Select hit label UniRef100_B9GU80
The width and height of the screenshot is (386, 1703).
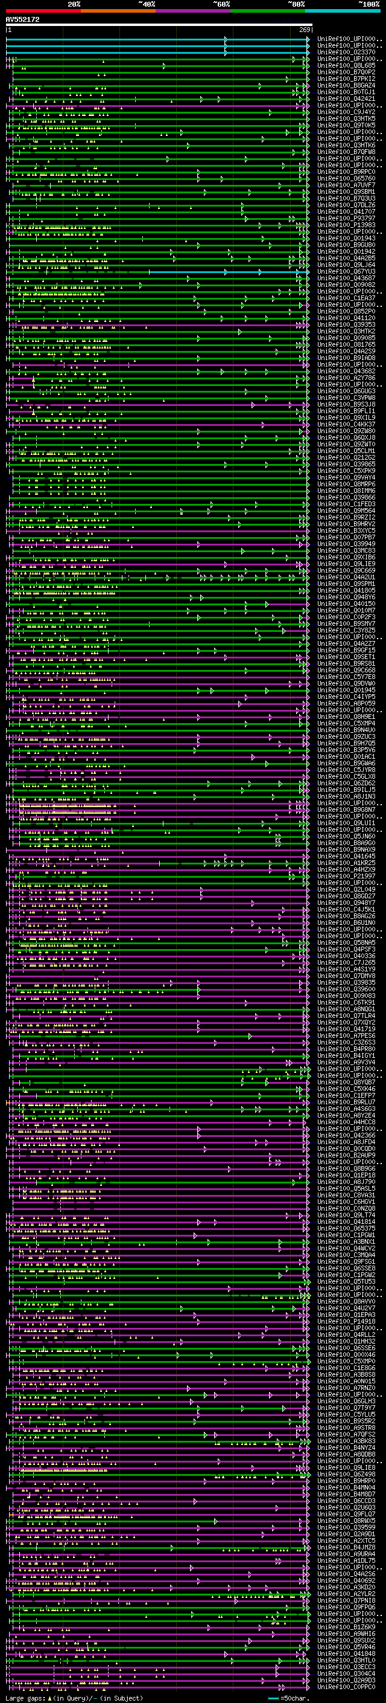click(346, 245)
